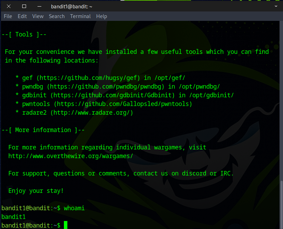The image size is (283, 229).
Task: Click the square icon at far right of title bar
Action: [276, 6]
